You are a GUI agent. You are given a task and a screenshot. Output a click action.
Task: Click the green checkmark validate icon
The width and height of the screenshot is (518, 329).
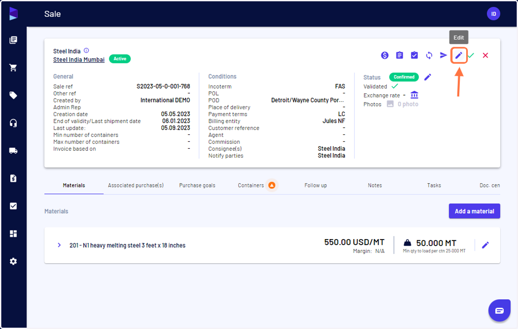point(471,55)
